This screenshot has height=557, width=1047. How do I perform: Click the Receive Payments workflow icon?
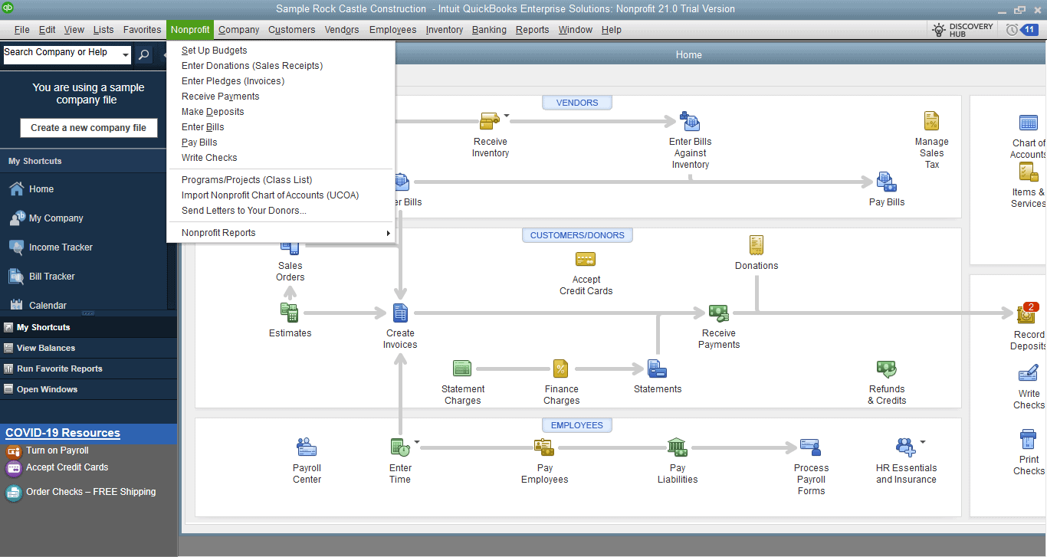point(718,313)
